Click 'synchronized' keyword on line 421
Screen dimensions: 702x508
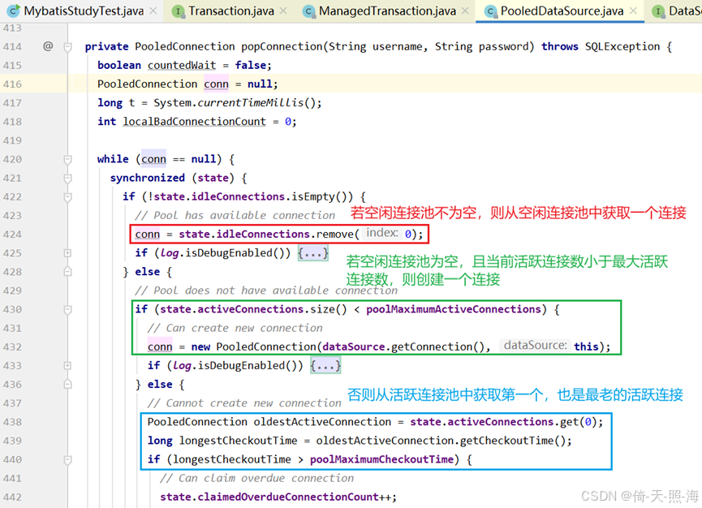(x=147, y=179)
